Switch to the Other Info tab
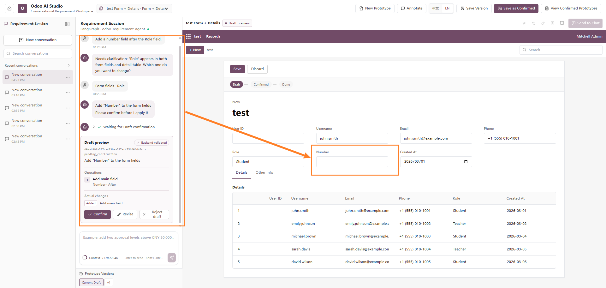Viewport: 606px width, 288px height. point(264,172)
